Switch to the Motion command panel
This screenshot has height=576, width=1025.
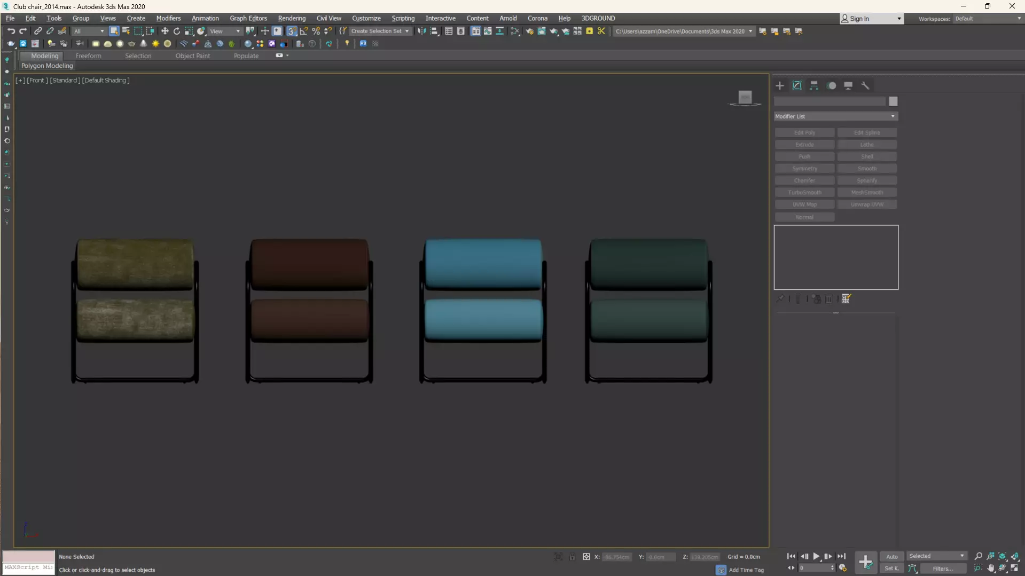(832, 85)
